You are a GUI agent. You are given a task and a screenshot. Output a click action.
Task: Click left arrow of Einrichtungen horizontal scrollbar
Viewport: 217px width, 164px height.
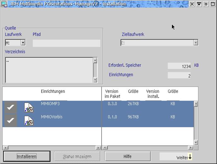click(x=6, y=148)
